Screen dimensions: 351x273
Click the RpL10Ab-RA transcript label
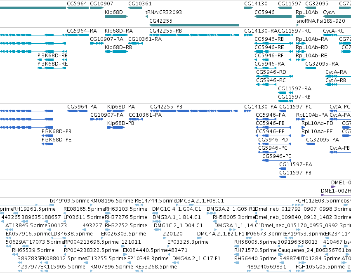(x=311, y=39)
